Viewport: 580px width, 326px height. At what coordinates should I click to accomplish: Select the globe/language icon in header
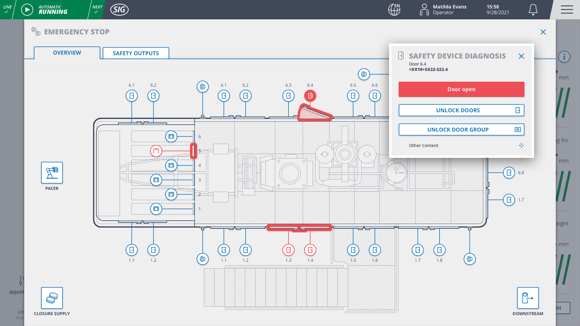pos(394,10)
